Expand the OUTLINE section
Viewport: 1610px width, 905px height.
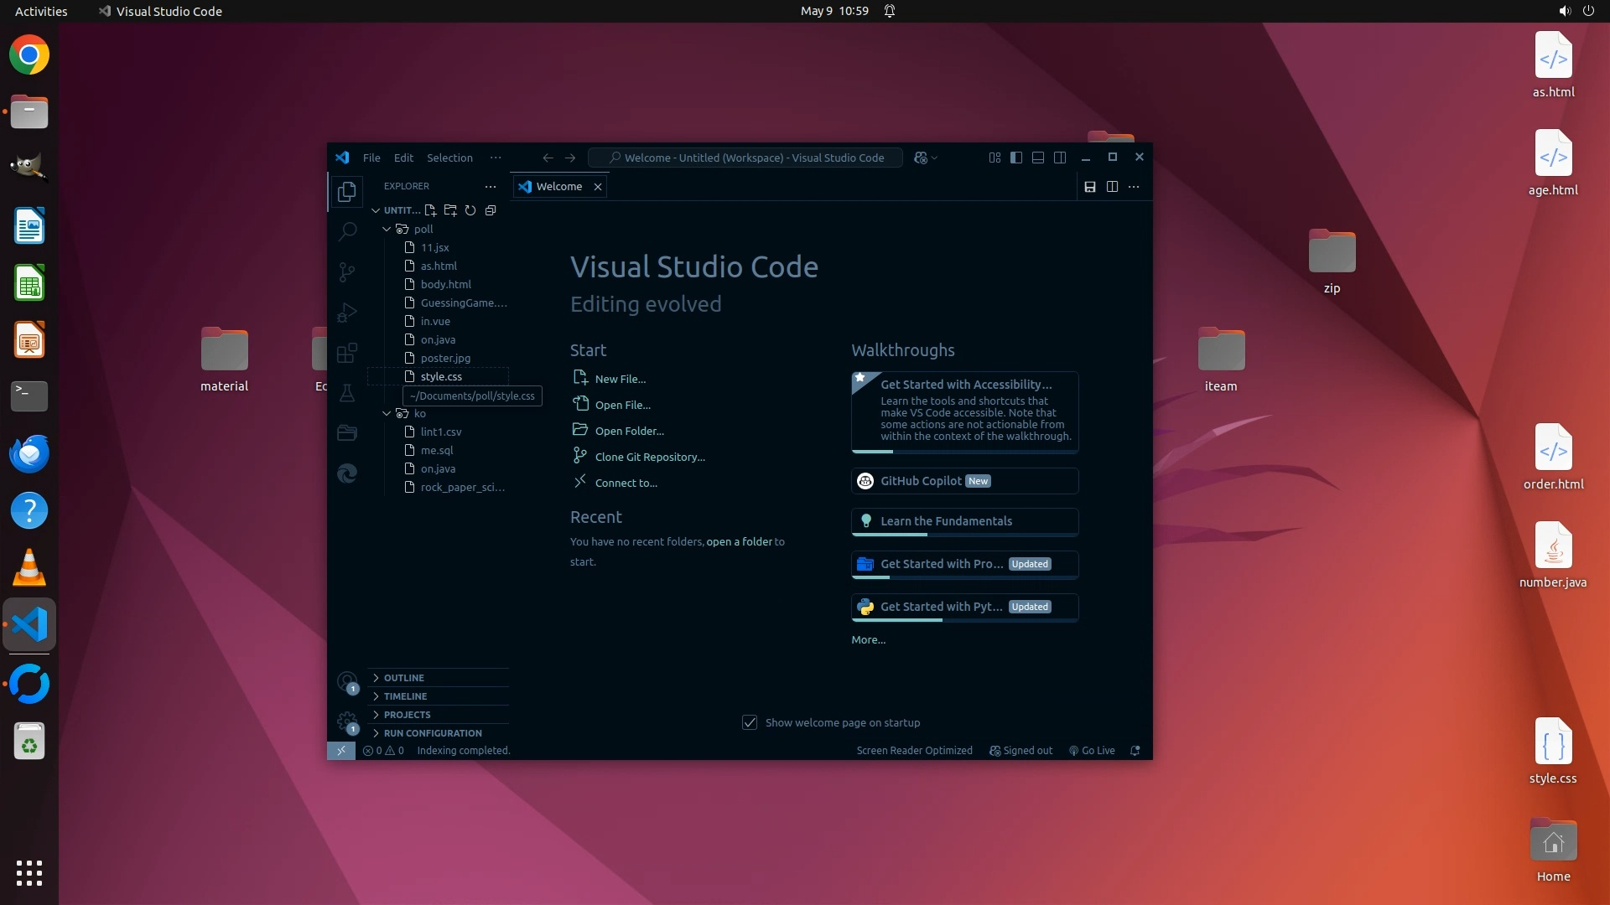pyautogui.click(x=404, y=678)
